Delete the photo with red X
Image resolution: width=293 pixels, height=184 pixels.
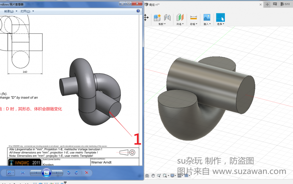coord(87,173)
